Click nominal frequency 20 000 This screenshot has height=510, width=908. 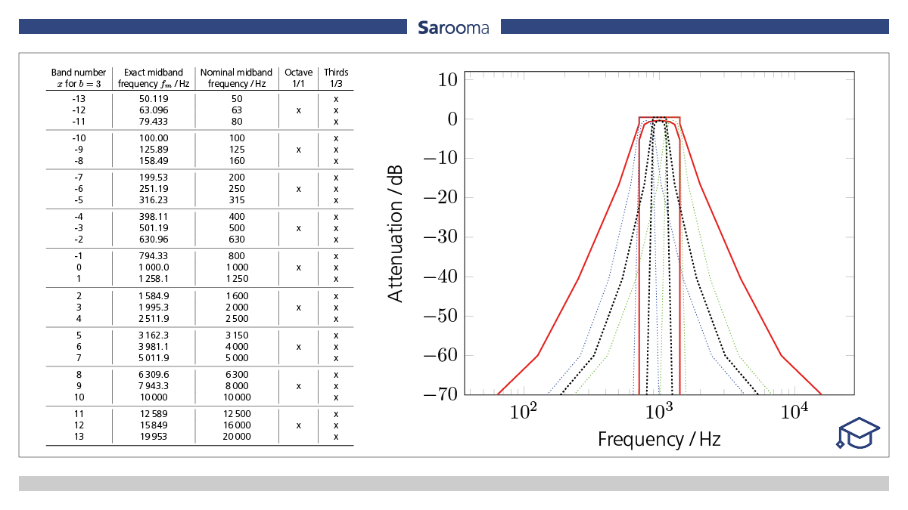(237, 437)
